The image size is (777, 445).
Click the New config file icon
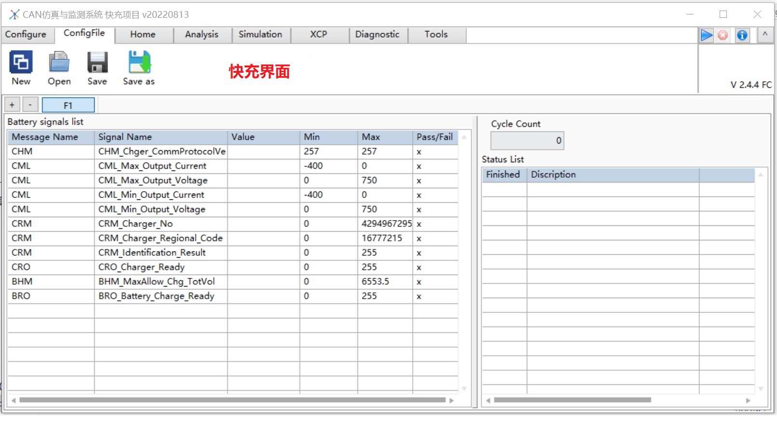pos(21,63)
